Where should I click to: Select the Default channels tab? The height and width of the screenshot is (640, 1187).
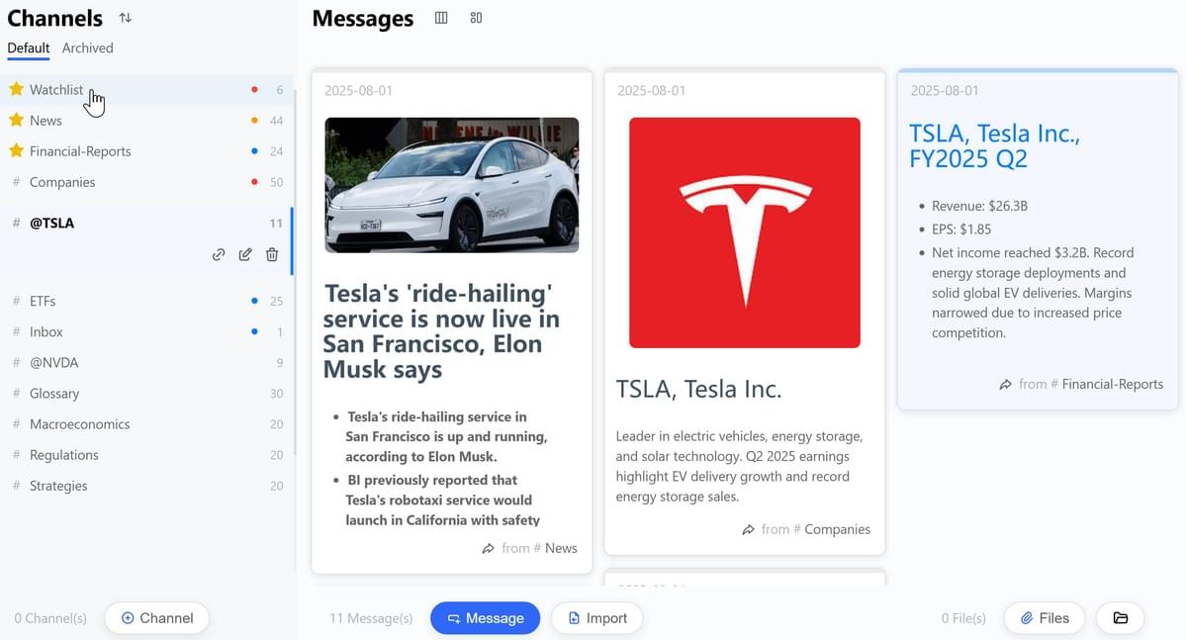click(29, 47)
